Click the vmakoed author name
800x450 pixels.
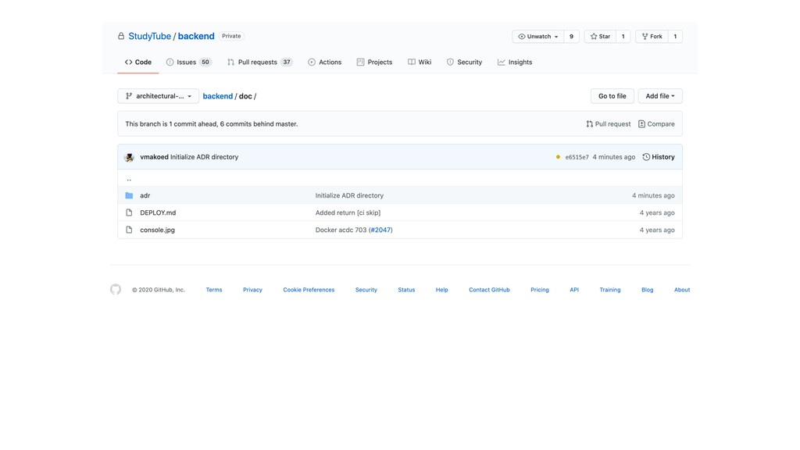point(154,157)
